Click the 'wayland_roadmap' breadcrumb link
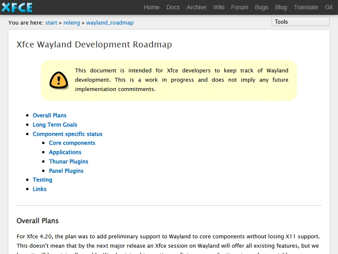Image resolution: width=338 pixels, height=254 pixels. (110, 23)
